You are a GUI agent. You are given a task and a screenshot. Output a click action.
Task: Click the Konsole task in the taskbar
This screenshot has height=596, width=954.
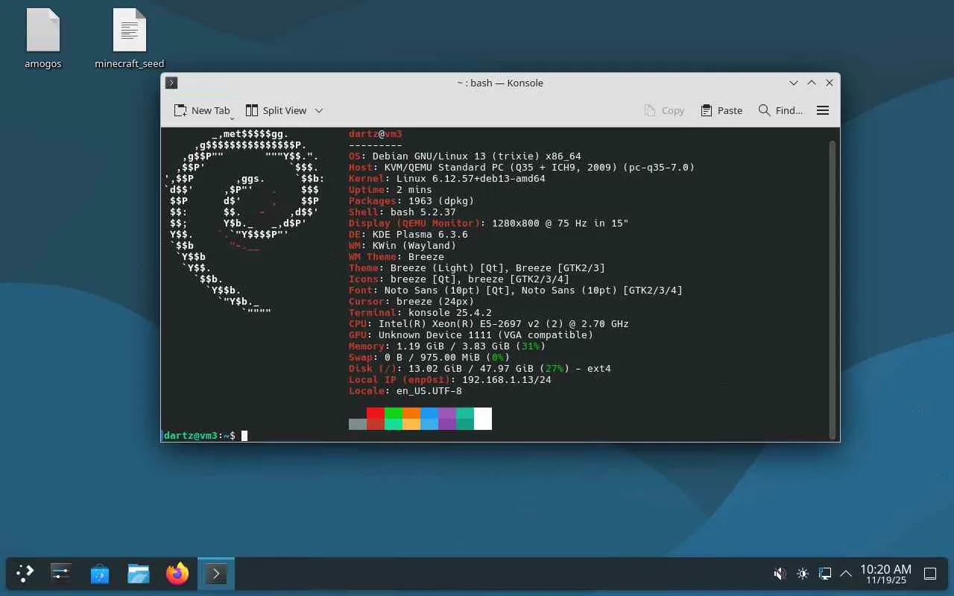pyautogui.click(x=216, y=574)
